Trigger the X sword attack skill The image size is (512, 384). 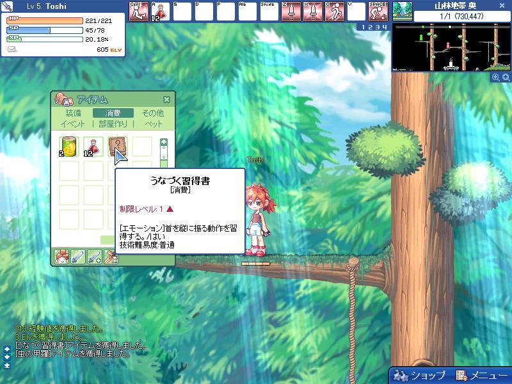click(x=313, y=12)
